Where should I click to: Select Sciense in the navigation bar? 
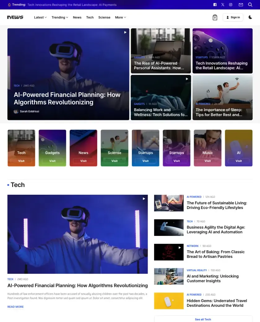pos(104,17)
